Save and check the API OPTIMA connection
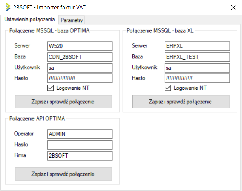 pos(63,174)
